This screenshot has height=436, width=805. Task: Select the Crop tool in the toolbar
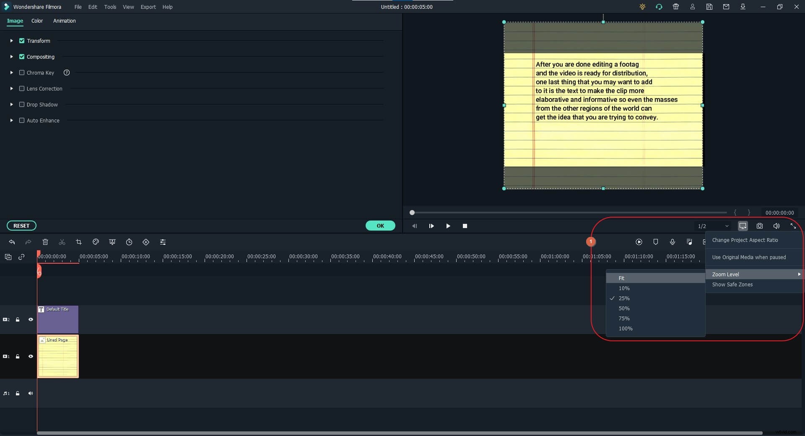pyautogui.click(x=79, y=242)
